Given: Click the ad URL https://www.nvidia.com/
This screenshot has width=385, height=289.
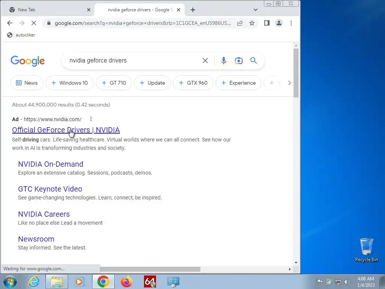Looking at the screenshot, I should tap(53, 119).
